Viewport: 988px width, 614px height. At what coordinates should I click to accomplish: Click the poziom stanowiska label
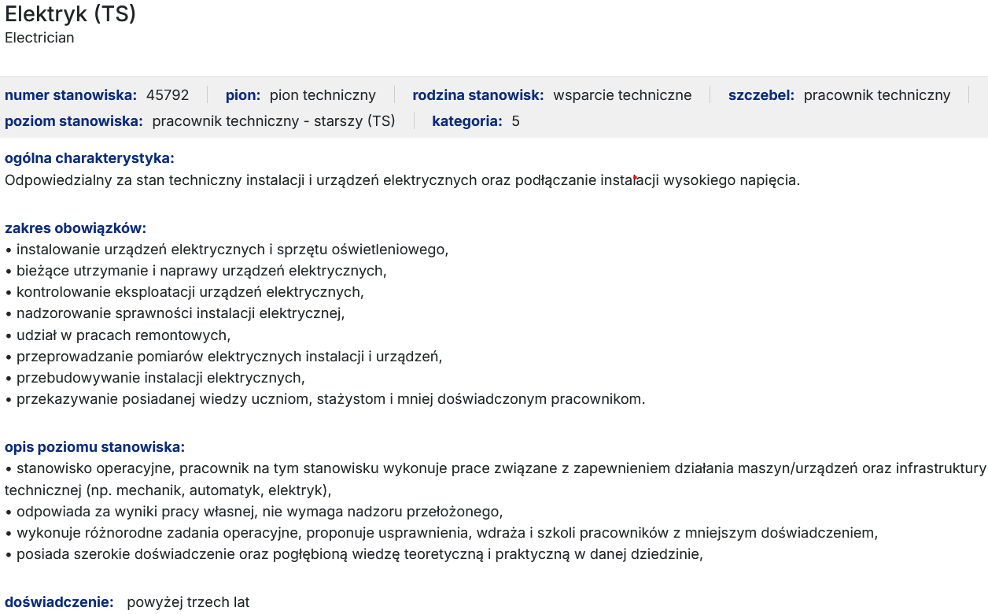74,121
